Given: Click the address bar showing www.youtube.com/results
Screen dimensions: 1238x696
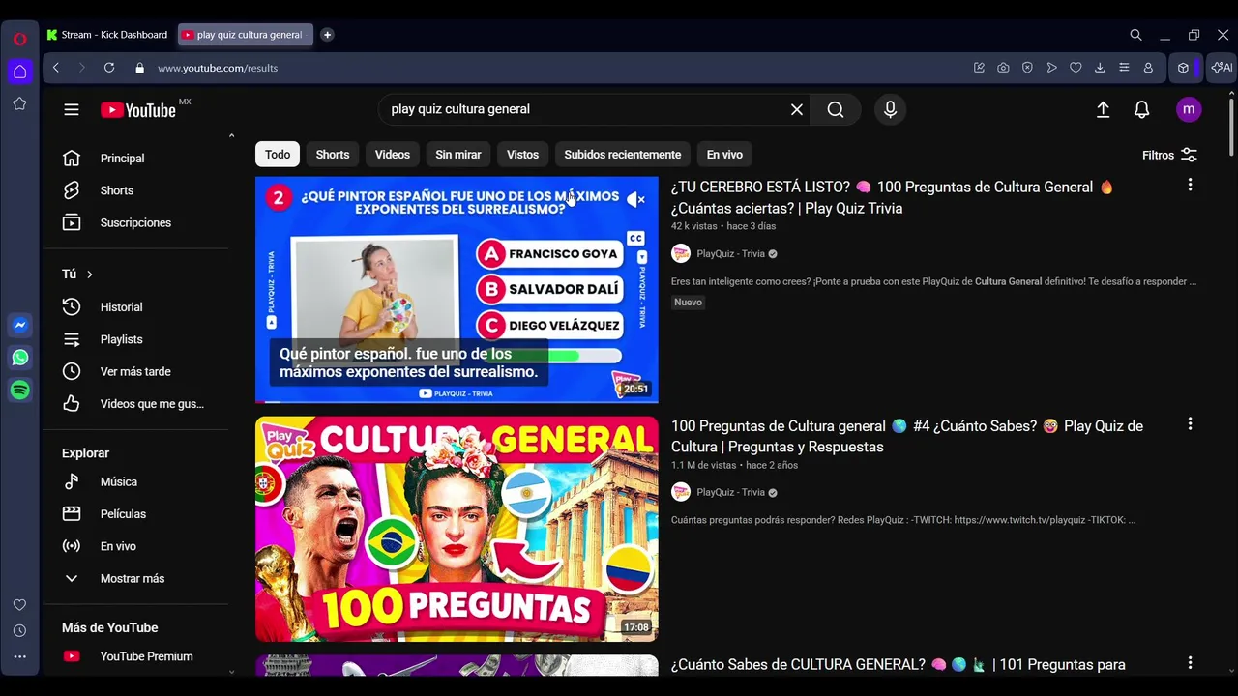Looking at the screenshot, I should coord(218,68).
